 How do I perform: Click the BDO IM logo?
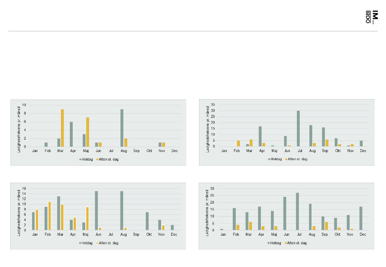(371, 17)
